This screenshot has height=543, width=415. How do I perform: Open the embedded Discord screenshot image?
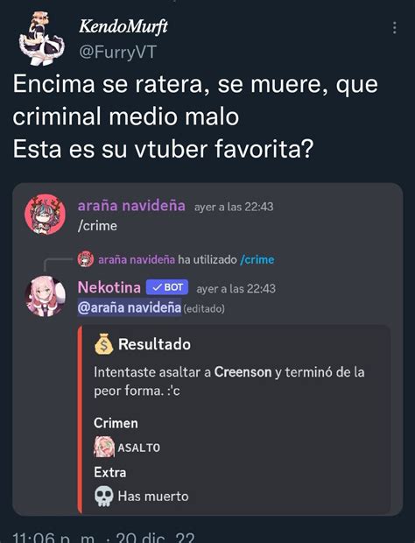(207, 349)
